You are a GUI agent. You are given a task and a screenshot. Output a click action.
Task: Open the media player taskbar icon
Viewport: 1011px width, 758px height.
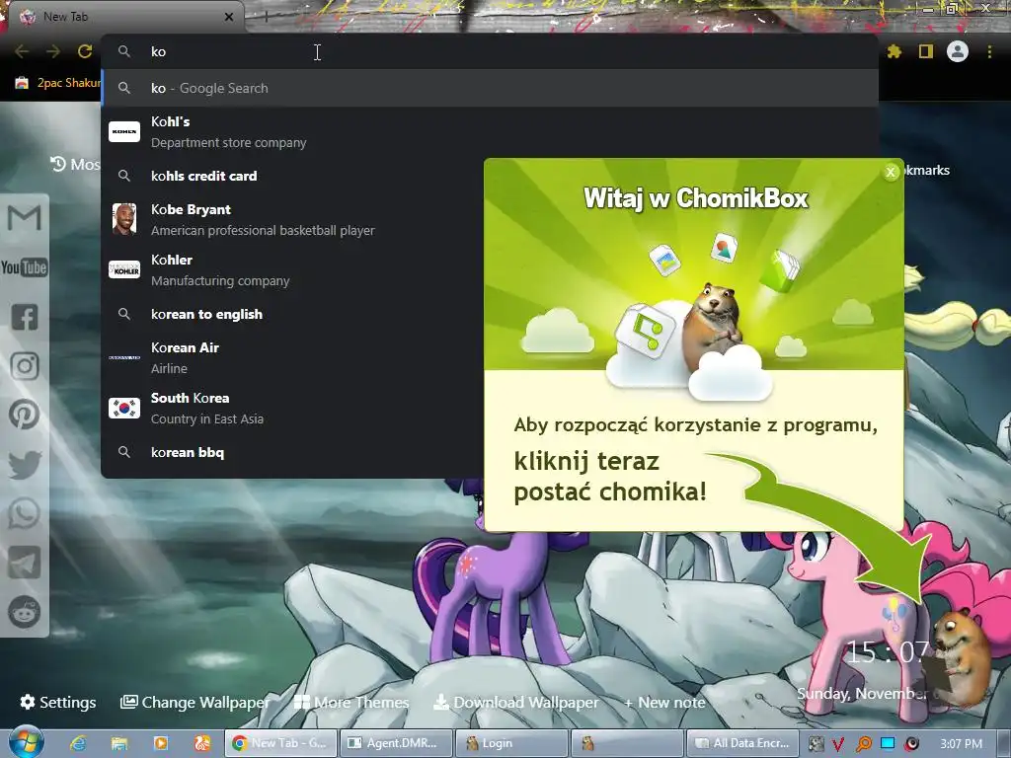click(161, 743)
